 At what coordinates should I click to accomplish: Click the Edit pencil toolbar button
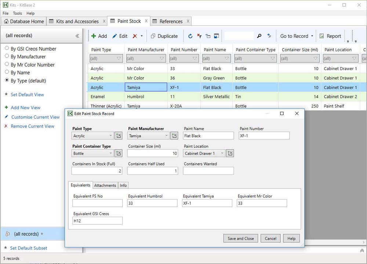120,36
